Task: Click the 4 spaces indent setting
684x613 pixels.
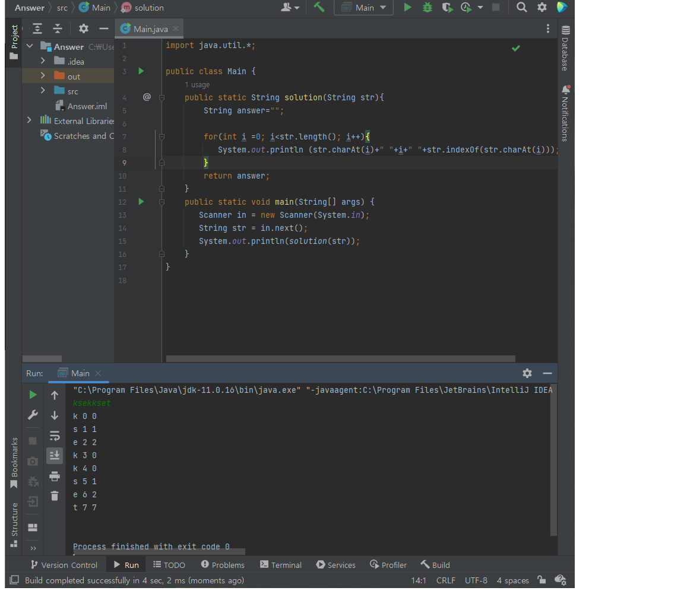Action: click(x=512, y=580)
